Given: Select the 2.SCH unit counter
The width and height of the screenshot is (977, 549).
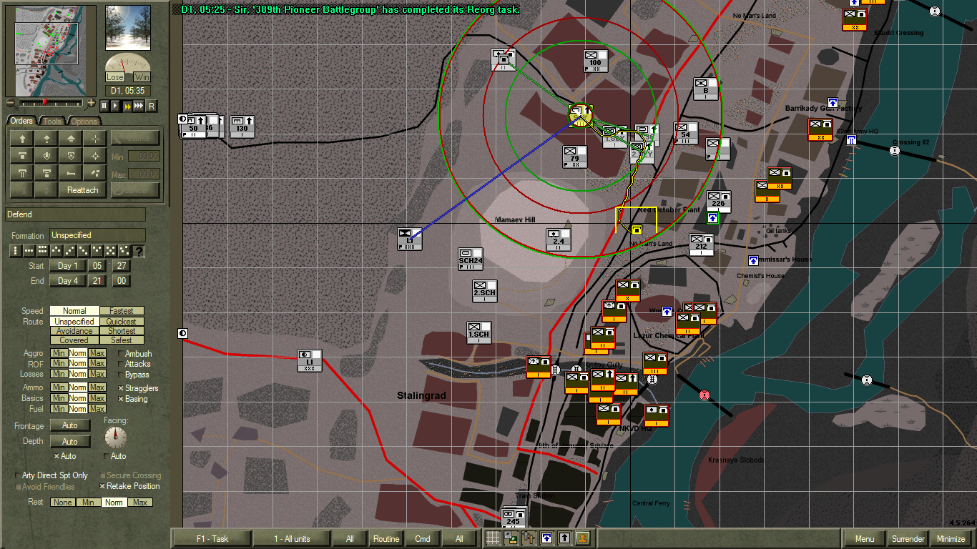Looking at the screenshot, I should pos(484,290).
